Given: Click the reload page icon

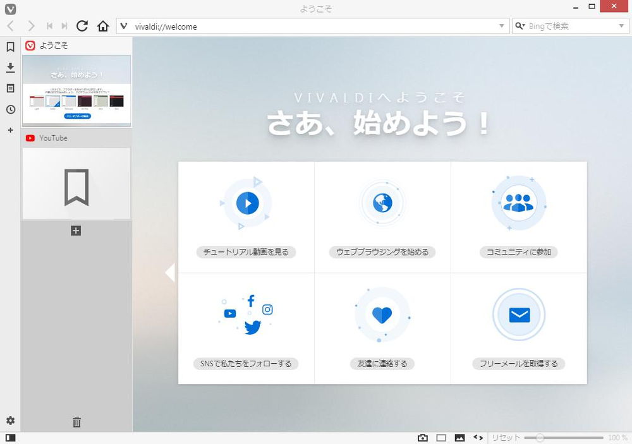Looking at the screenshot, I should click(x=82, y=26).
